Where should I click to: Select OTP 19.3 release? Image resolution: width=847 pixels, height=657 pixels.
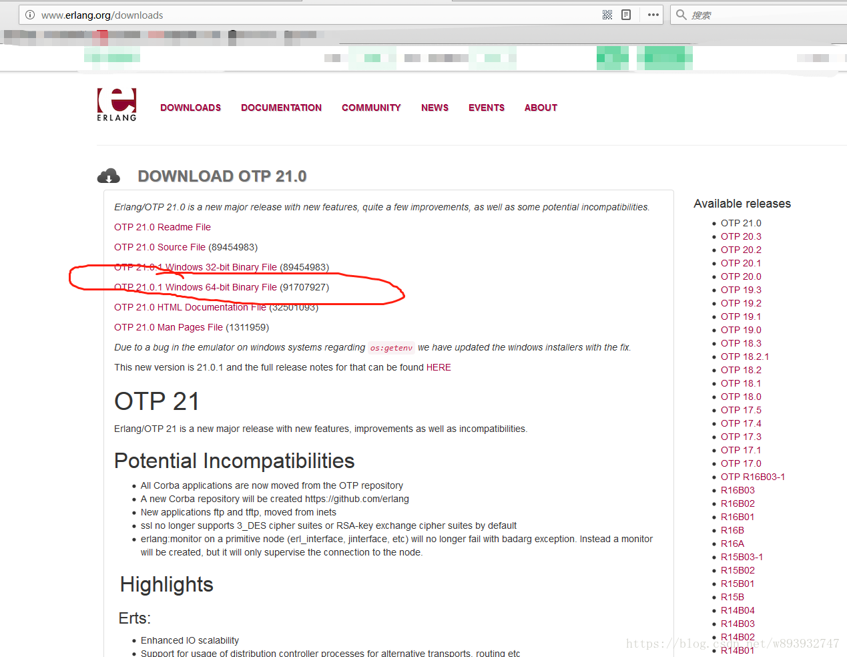click(x=741, y=290)
